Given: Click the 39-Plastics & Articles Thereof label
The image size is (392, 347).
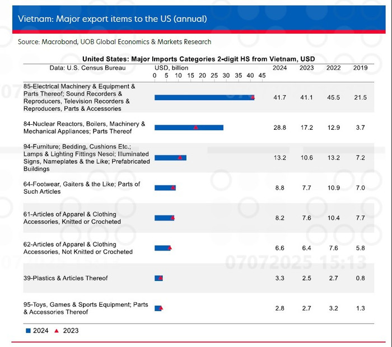Looking at the screenshot, I should [66, 278].
